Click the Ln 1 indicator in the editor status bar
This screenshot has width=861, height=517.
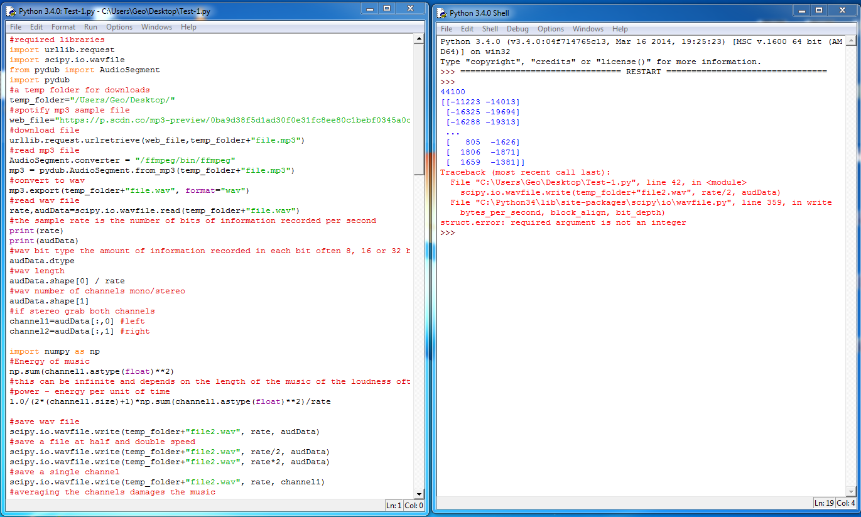pos(393,504)
